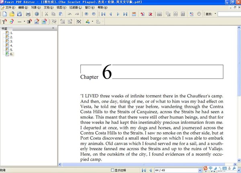Click the delete page red X icon

(x=151, y=14)
